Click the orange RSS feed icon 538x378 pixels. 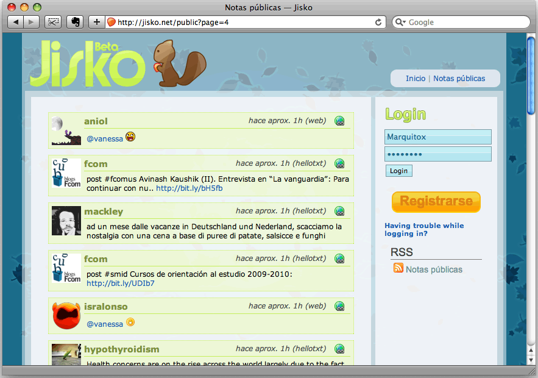(x=398, y=268)
